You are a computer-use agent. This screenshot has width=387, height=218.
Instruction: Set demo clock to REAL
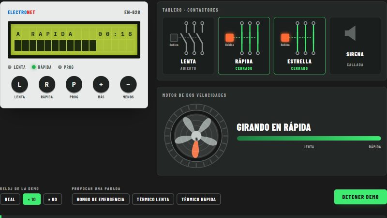(10, 199)
